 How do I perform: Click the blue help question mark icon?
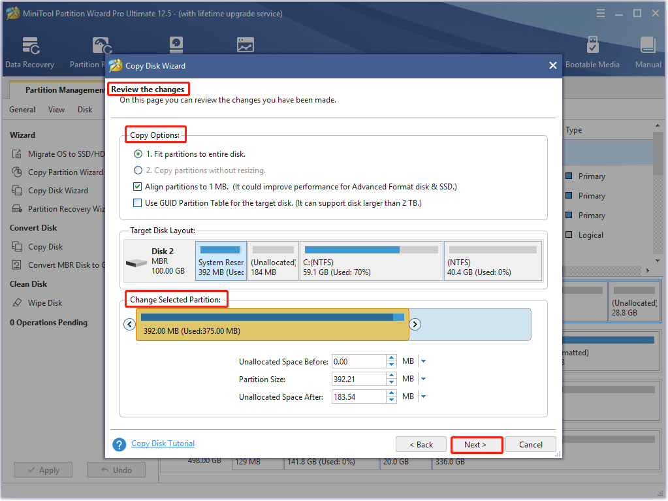[119, 444]
